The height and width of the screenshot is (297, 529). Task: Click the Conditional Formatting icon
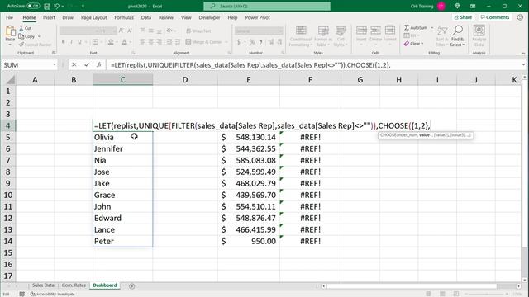pos(301,31)
